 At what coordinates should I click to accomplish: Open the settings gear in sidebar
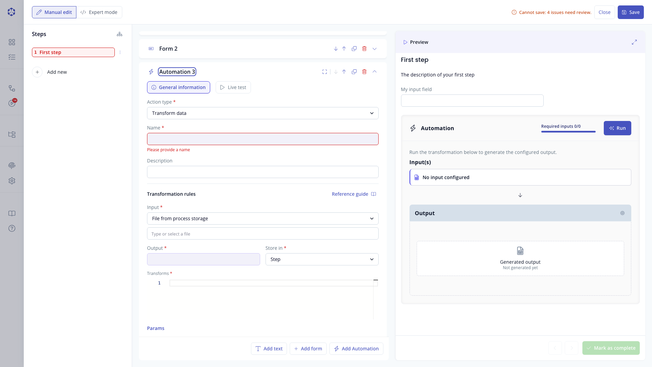tap(12, 181)
